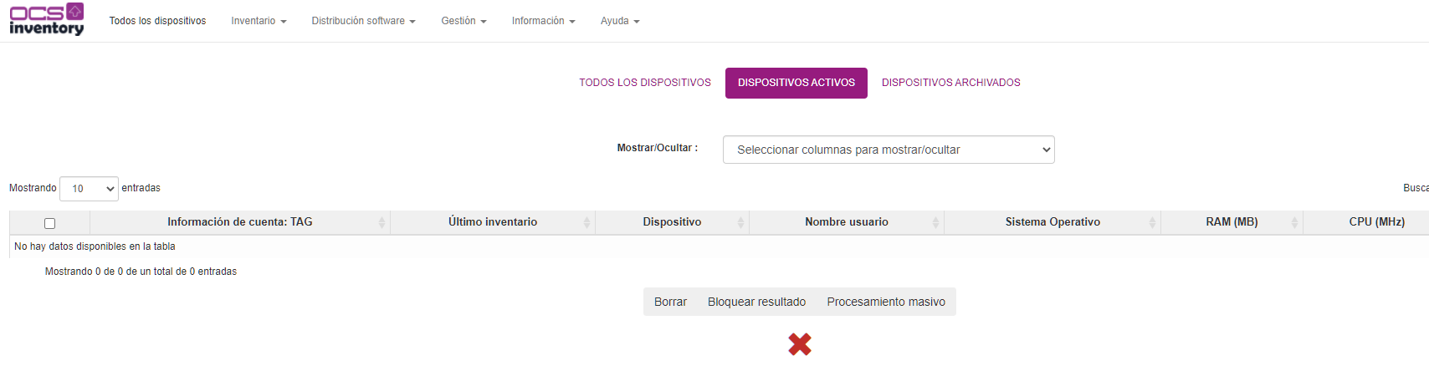Click the Dispositivo column header

(x=672, y=222)
